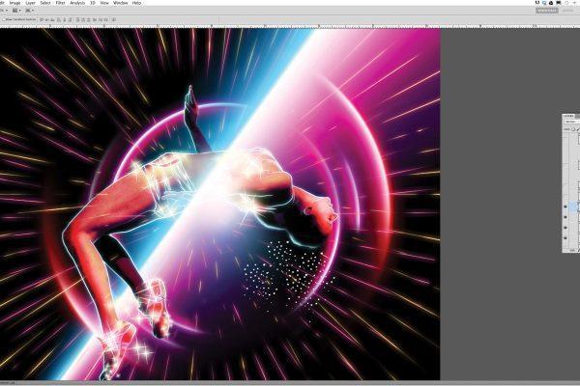The width and height of the screenshot is (580, 386).
Task: Click the Align Left Edges icon
Action: click(59, 19)
